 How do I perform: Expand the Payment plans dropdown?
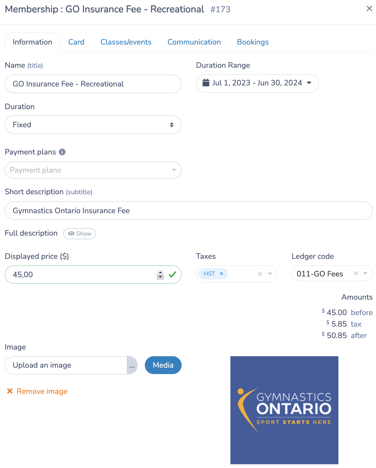tap(93, 170)
